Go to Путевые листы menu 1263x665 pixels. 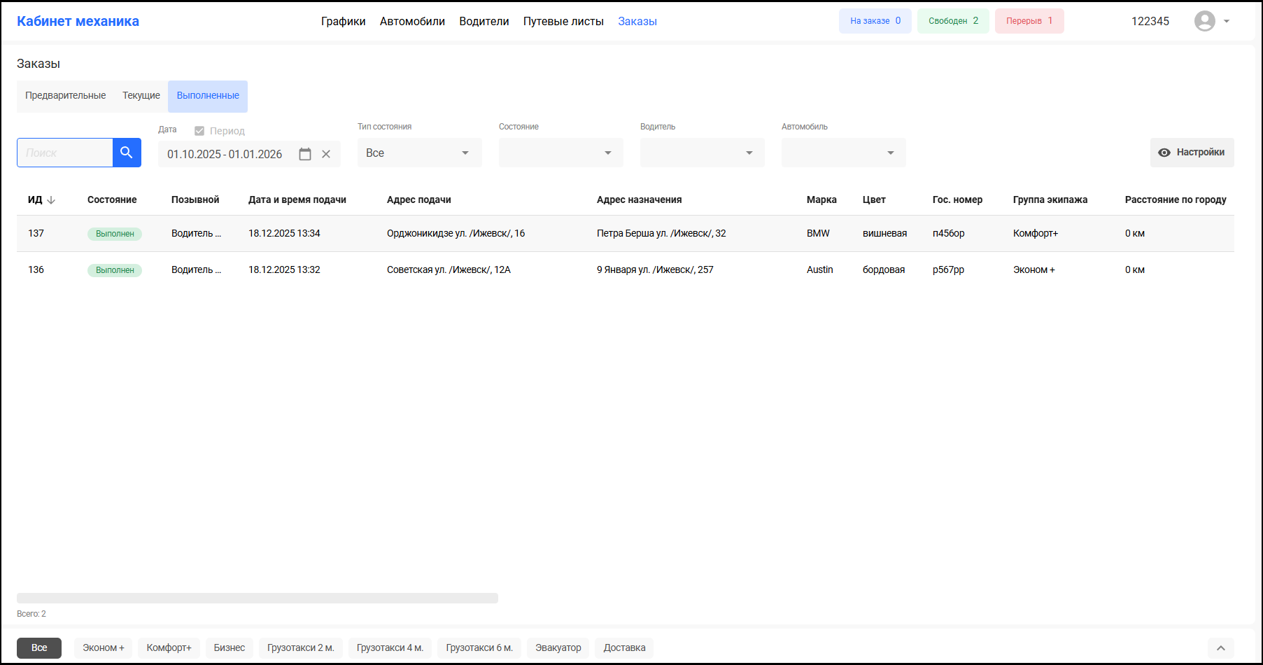coord(563,22)
